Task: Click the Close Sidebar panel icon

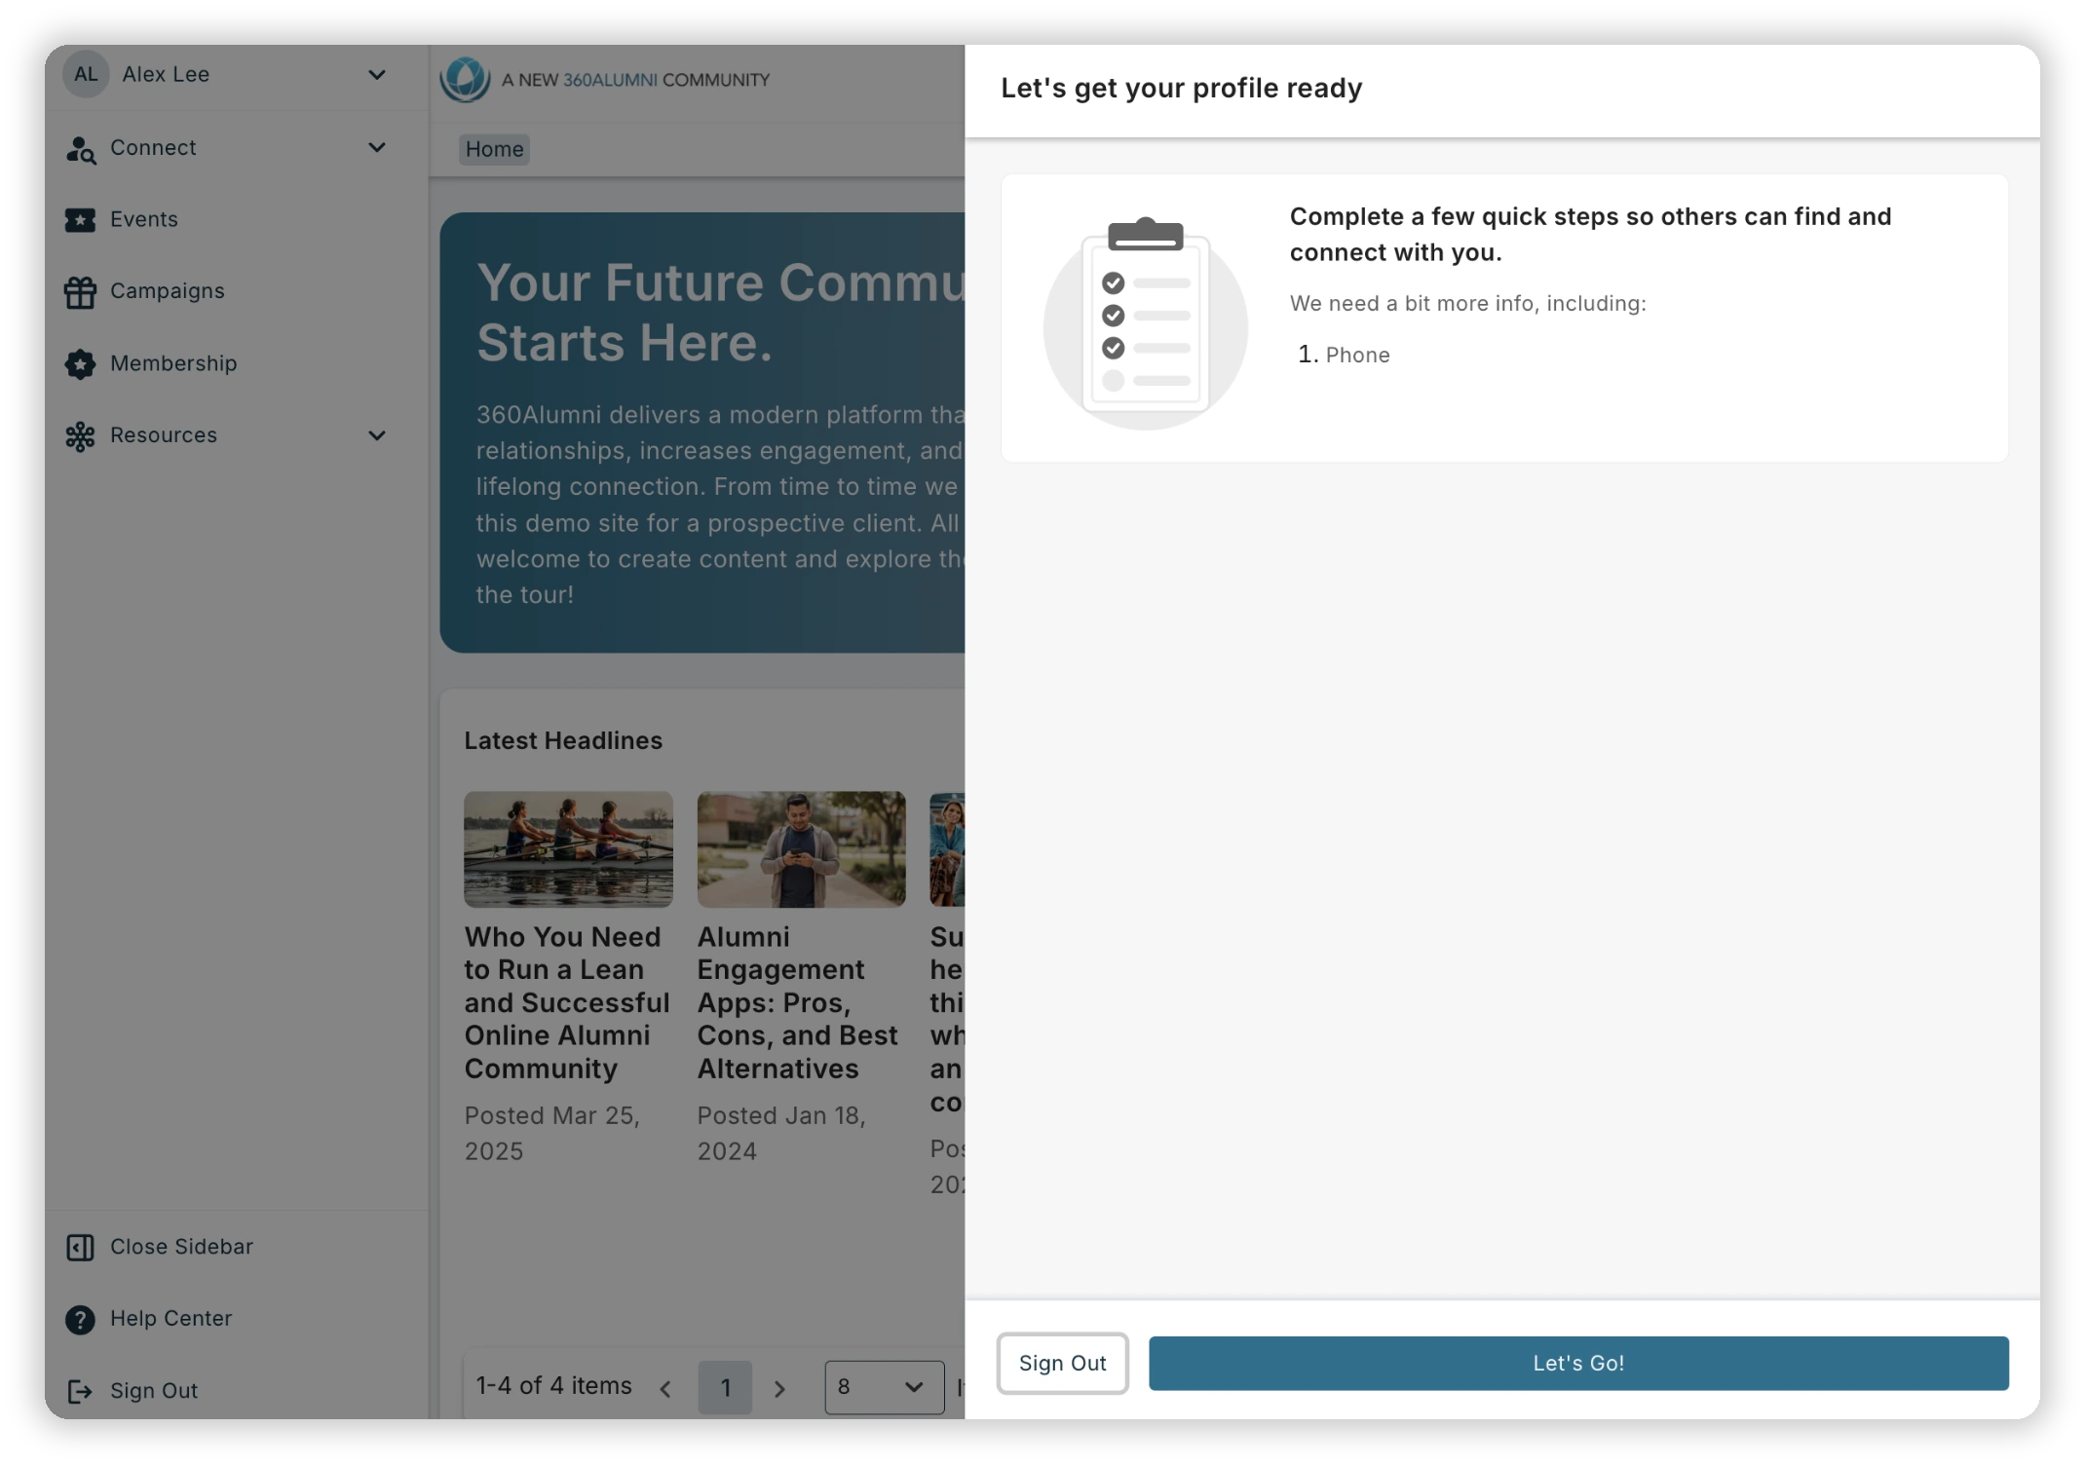Action: [80, 1248]
